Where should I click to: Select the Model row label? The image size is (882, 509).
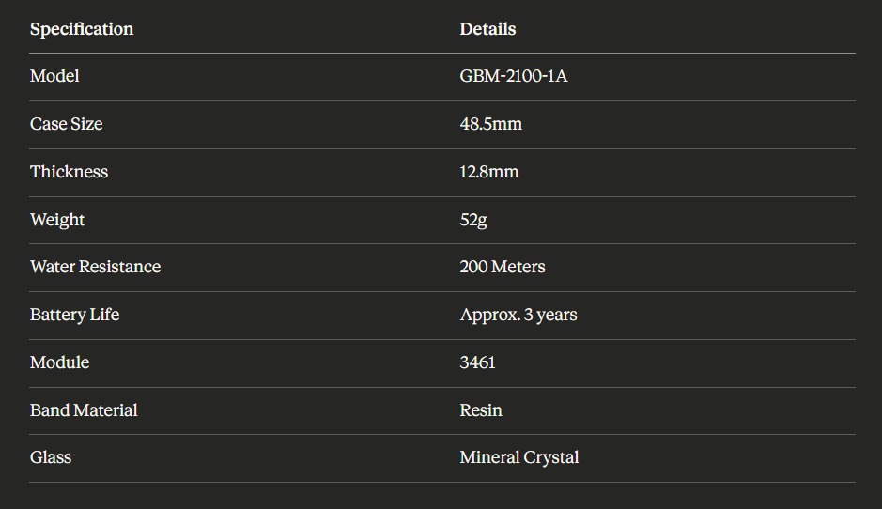54,76
